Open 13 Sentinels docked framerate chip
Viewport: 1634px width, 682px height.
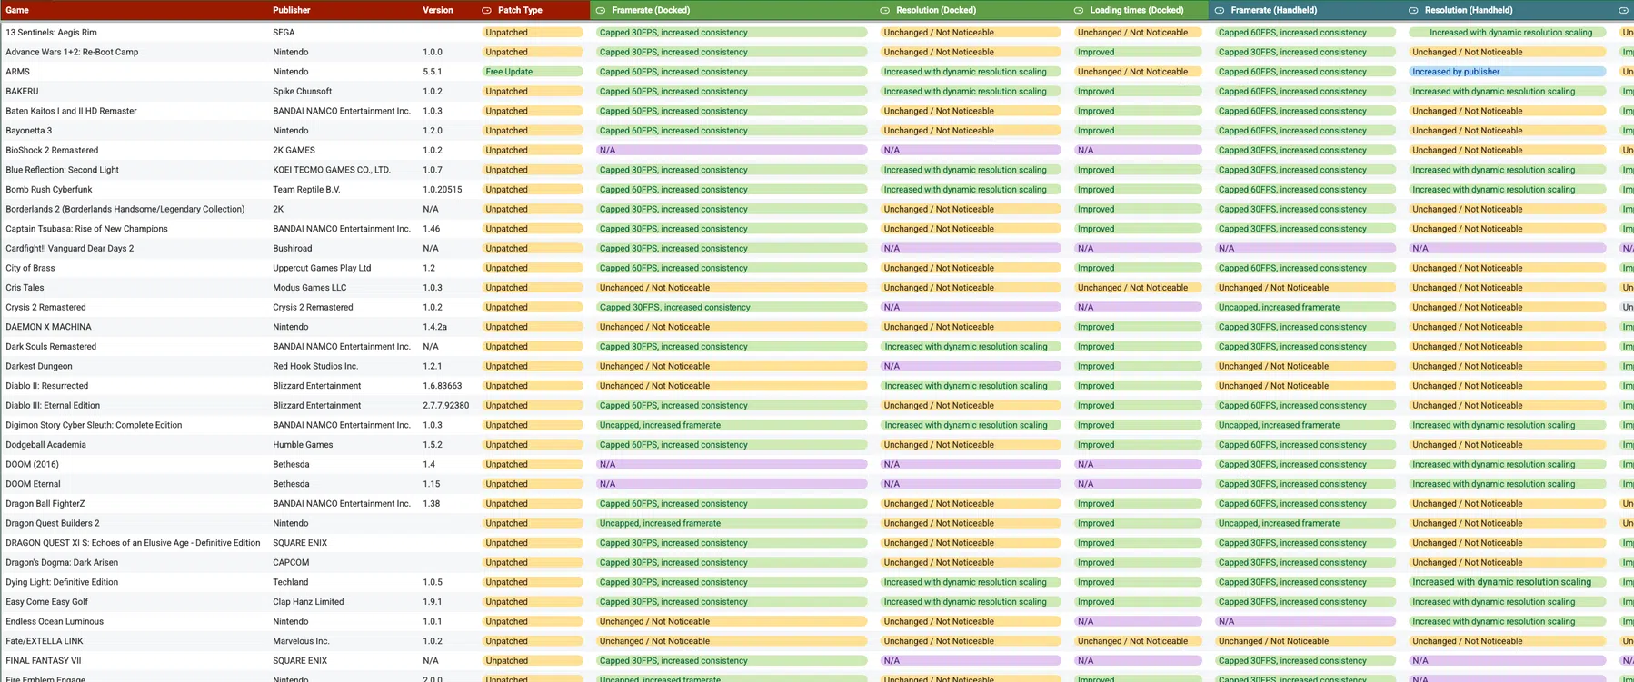(x=732, y=33)
